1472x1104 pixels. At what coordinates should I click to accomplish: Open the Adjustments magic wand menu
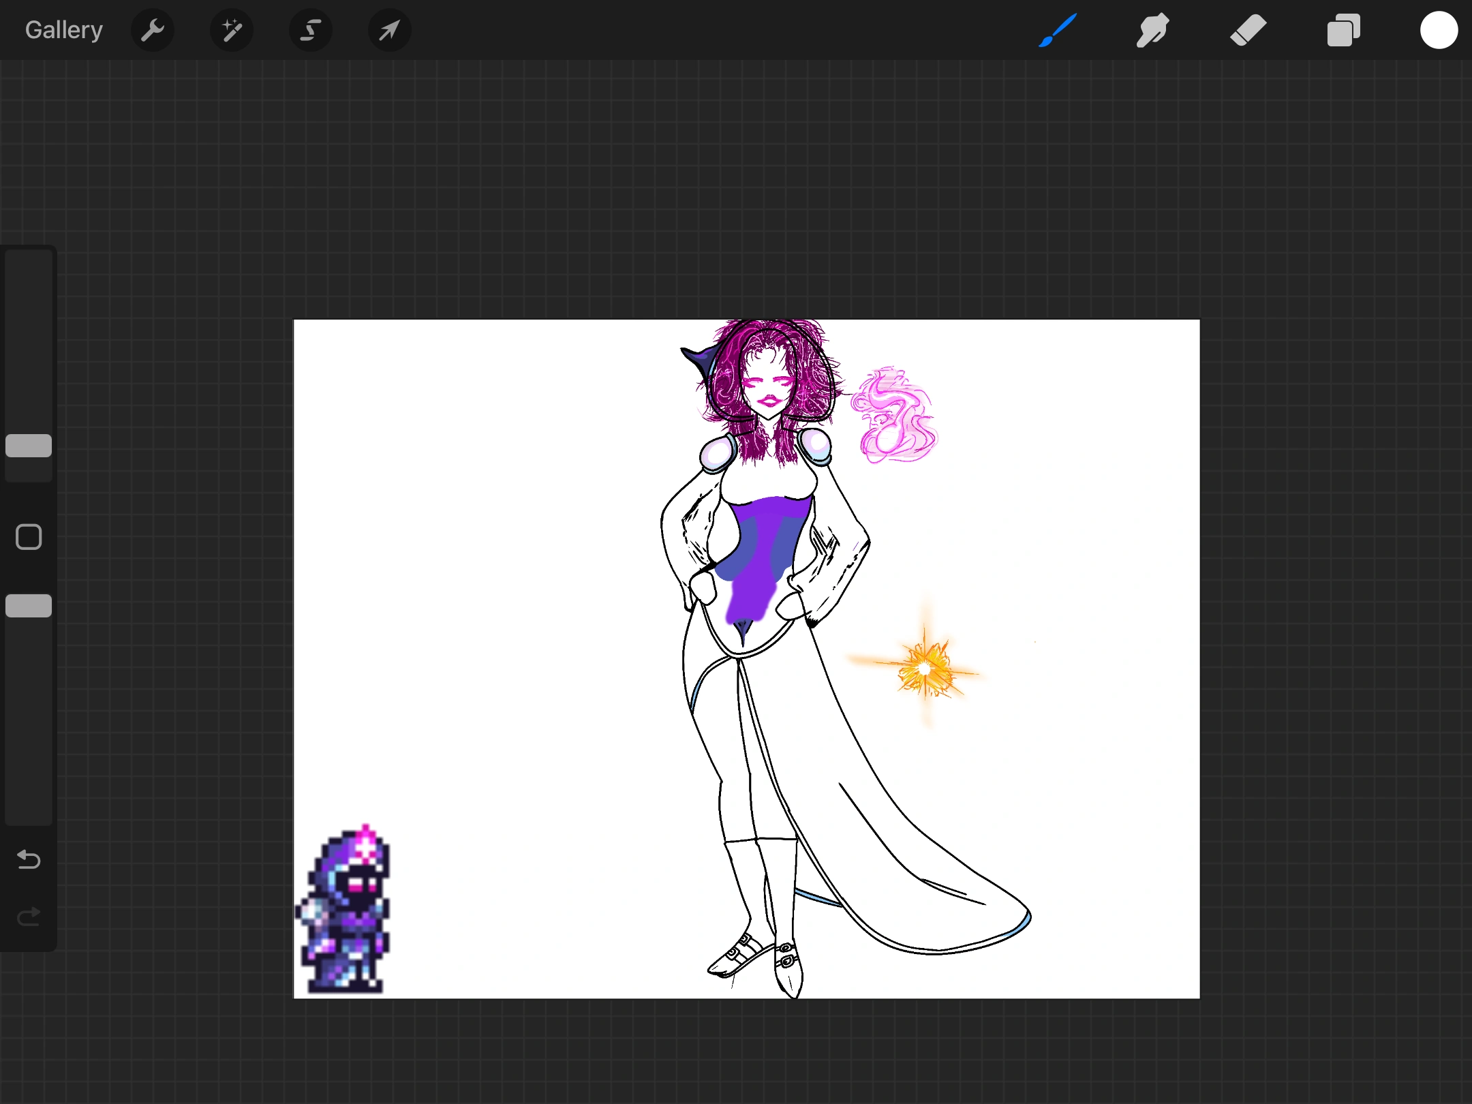point(232,30)
